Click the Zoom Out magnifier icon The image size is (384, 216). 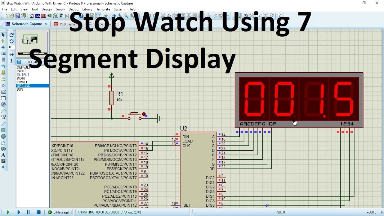(x=126, y=16)
